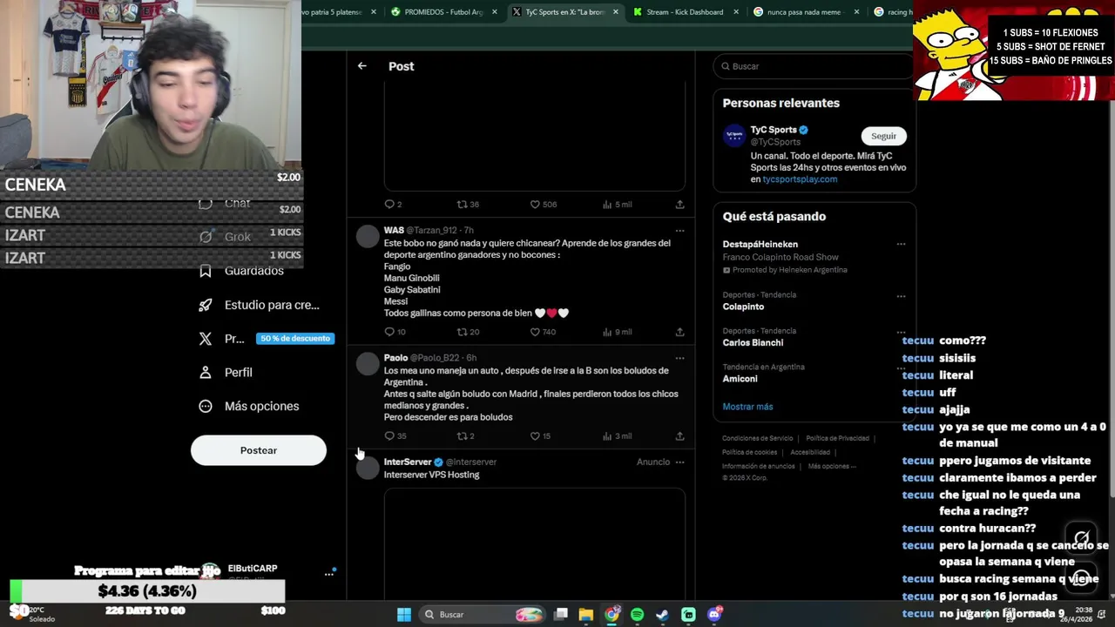Open the 50 % de descuento badge

coord(295,339)
